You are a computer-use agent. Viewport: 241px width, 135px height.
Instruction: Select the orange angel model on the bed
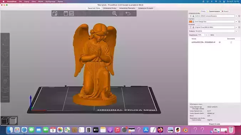[94, 64]
